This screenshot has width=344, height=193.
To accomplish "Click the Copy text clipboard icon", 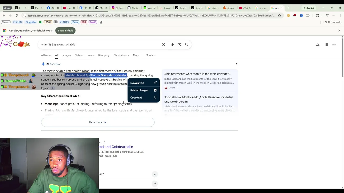I will point(155,98).
